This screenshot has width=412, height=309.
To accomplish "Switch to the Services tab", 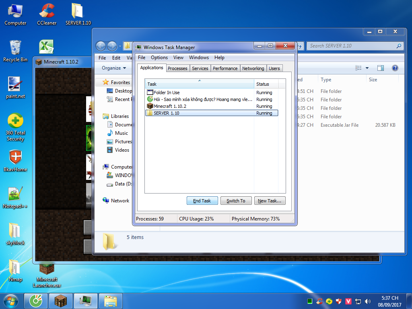I will coord(200,68).
